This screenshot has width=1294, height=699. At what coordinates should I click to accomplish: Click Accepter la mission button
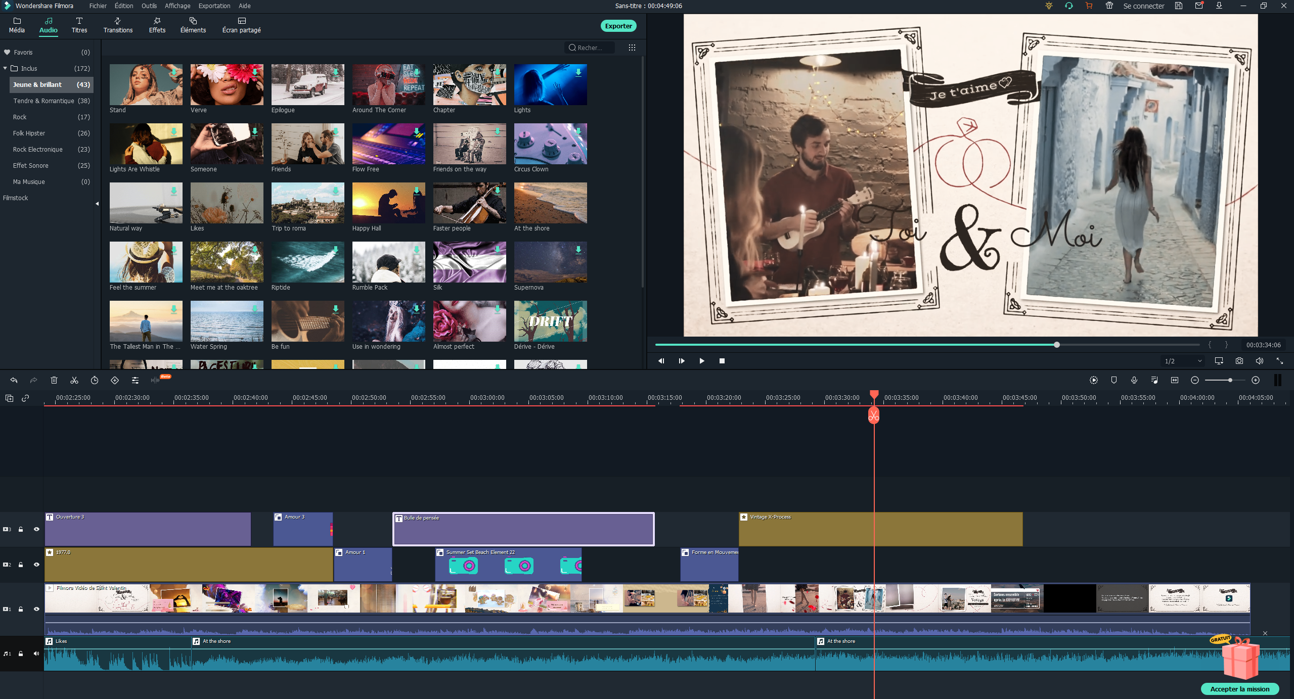coord(1239,689)
